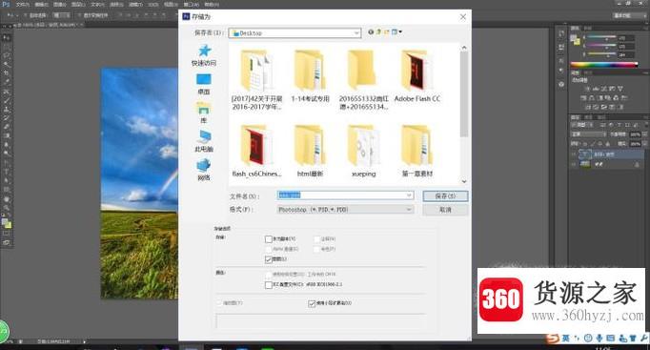Toggle the 英 input language tray indicator
The height and width of the screenshot is (350, 650).
[565, 339]
